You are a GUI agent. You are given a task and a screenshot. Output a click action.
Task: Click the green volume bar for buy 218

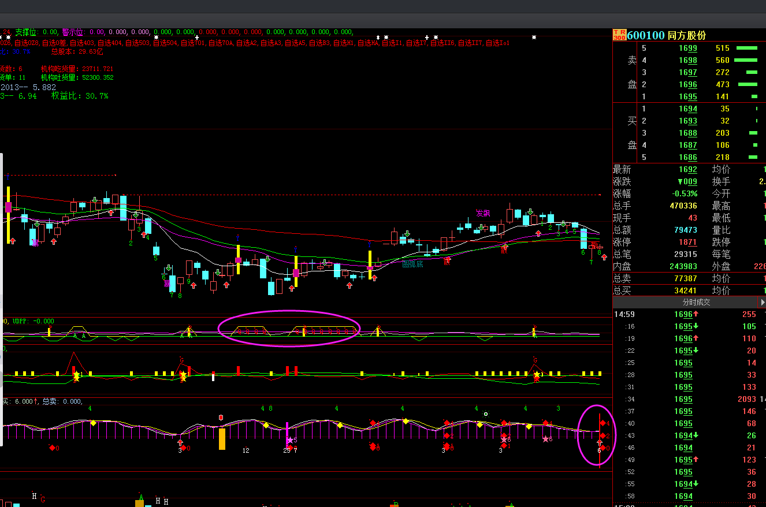(753, 157)
